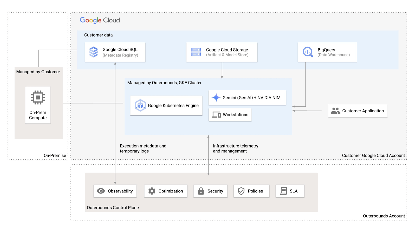Select the Customer Application box label

click(363, 111)
